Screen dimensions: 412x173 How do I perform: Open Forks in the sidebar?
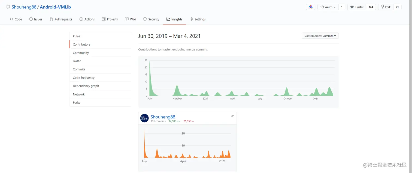[100, 103]
